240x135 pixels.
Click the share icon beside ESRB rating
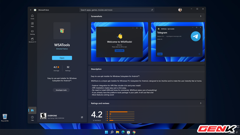82,117
